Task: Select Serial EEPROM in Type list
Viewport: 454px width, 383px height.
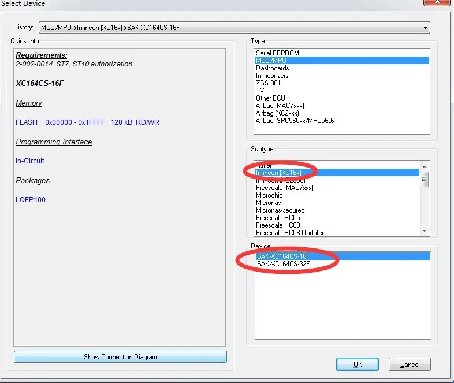Action: tap(342, 53)
